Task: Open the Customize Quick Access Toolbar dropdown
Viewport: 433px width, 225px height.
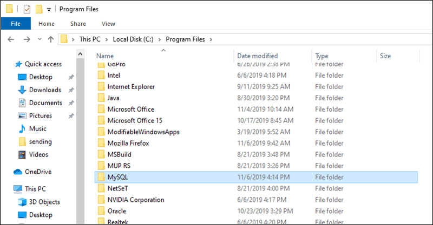Action: click(49, 10)
